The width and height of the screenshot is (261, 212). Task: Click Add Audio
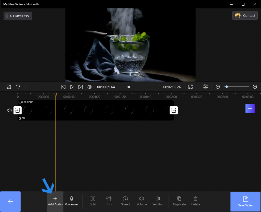pyautogui.click(x=55, y=201)
